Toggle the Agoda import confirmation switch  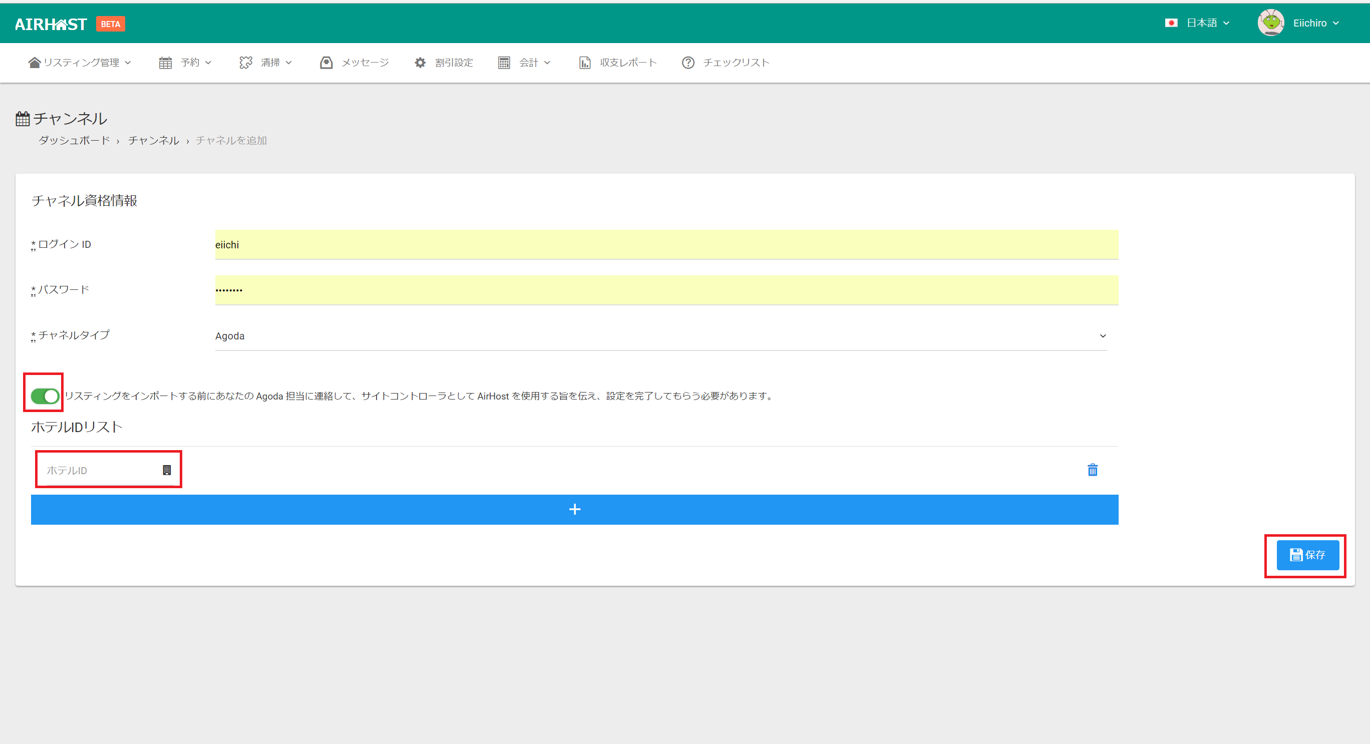(45, 396)
